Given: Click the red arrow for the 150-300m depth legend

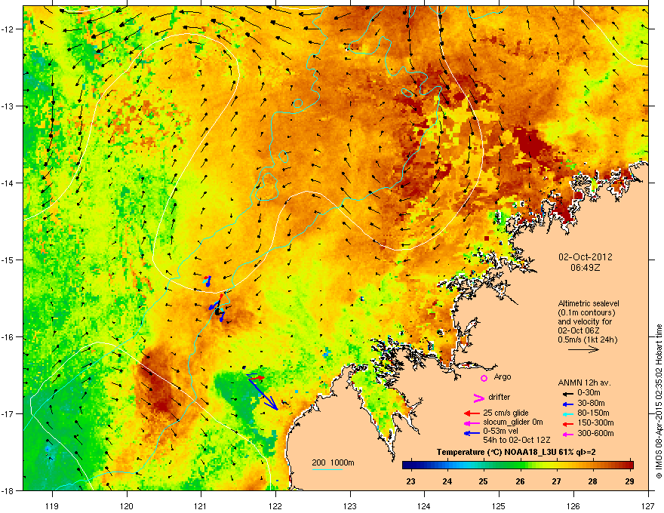Looking at the screenshot, I should [568, 424].
